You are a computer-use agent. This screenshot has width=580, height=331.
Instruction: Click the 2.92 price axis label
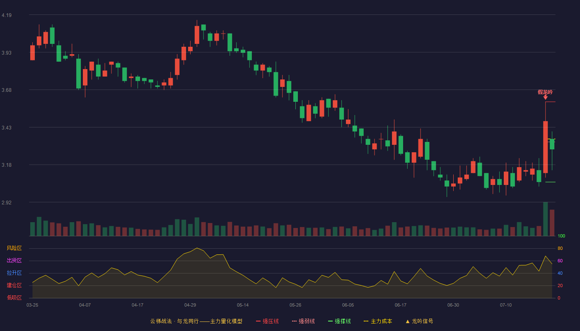point(7,203)
